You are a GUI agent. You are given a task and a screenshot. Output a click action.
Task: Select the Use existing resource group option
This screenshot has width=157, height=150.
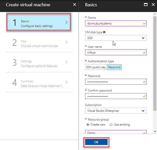[111, 124]
